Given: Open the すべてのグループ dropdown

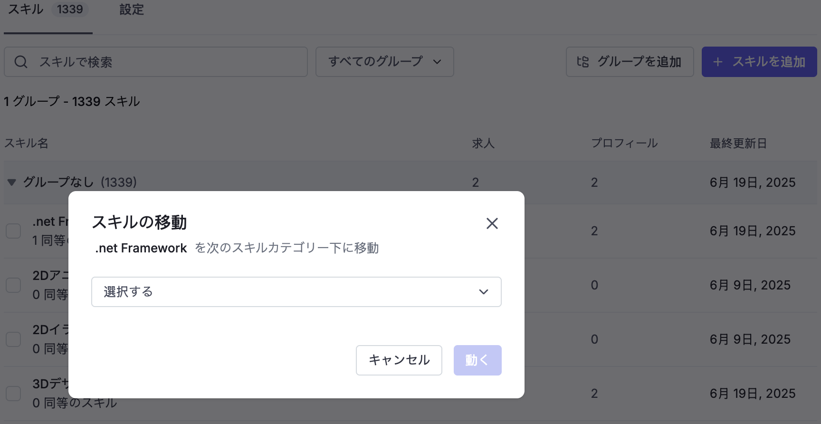Looking at the screenshot, I should pos(385,62).
